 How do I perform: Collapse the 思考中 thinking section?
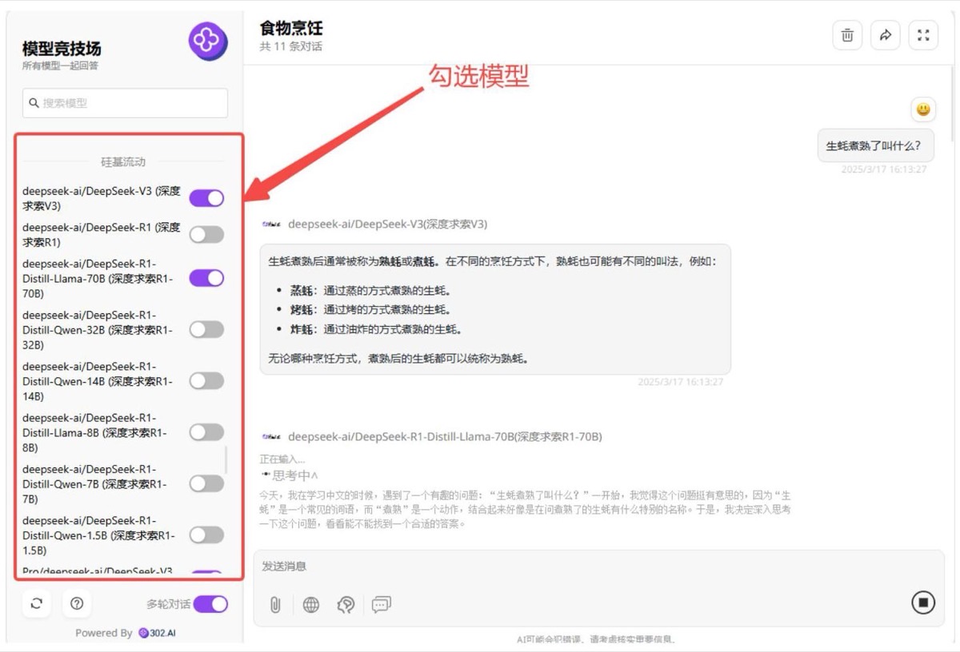pyautogui.click(x=290, y=475)
